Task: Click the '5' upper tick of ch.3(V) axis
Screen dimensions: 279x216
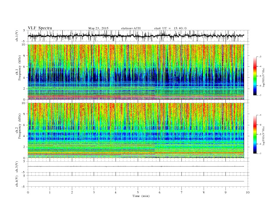Action: tap(24, 161)
